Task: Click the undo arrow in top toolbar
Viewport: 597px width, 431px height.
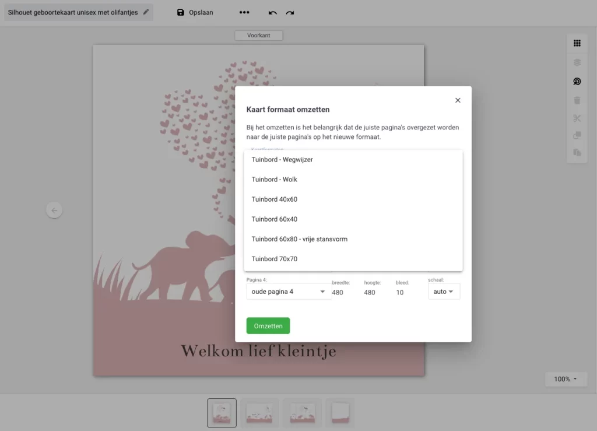Action: (x=273, y=12)
